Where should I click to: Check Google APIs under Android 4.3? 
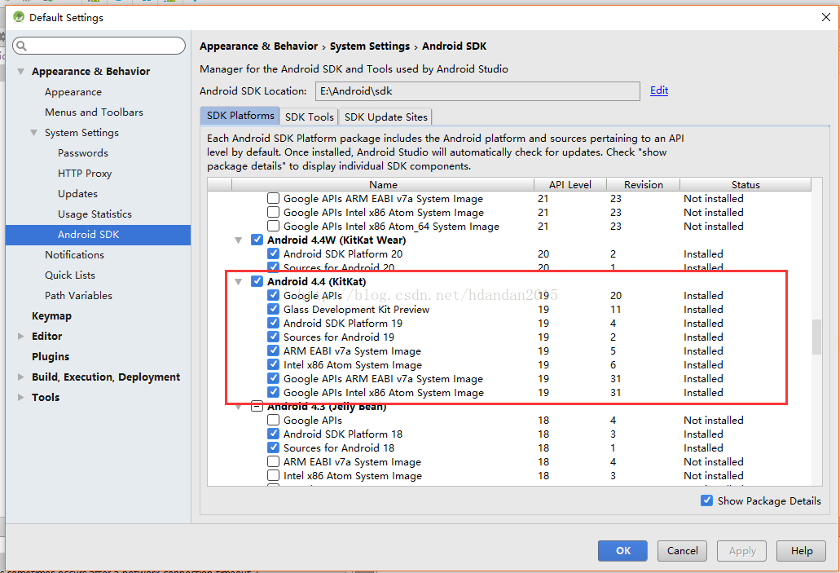coord(273,420)
